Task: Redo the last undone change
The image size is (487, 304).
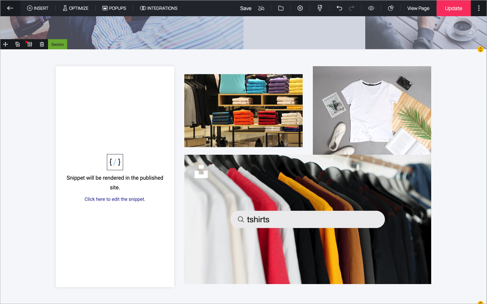Action: tap(351, 8)
